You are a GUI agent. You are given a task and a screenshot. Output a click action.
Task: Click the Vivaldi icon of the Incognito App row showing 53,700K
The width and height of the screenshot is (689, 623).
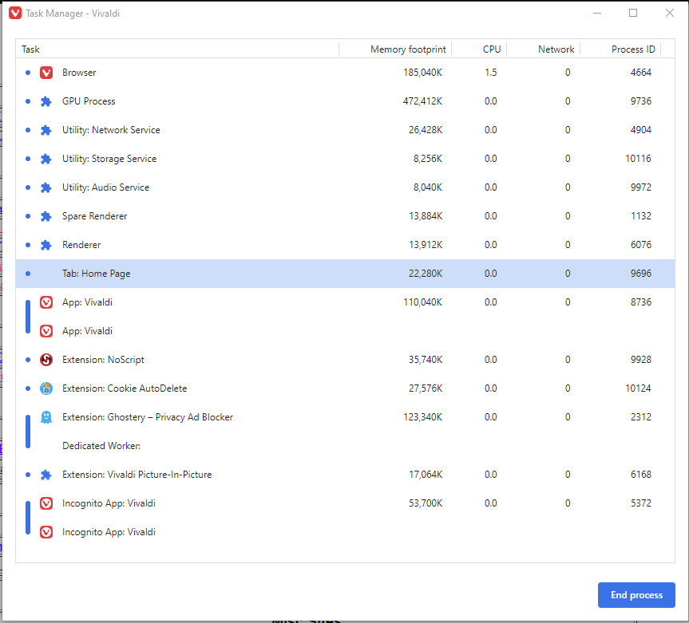[46, 503]
